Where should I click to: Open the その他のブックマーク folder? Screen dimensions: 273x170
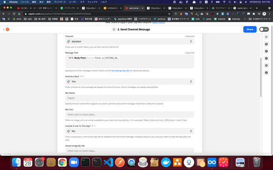tap(260, 19)
